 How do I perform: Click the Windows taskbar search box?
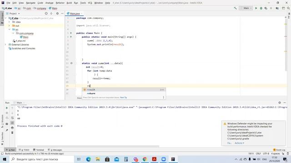pyautogui.click(x=42, y=159)
